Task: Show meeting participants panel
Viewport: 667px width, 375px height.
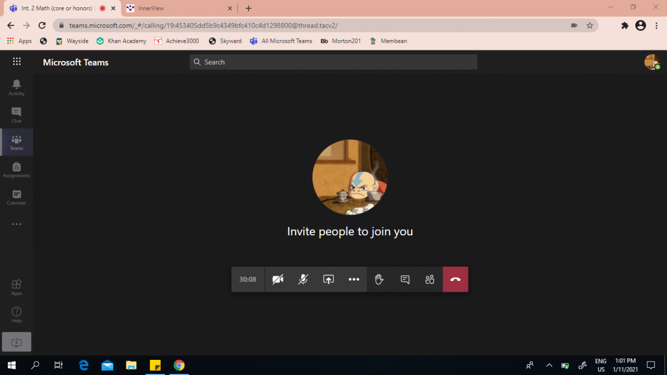Action: point(430,280)
